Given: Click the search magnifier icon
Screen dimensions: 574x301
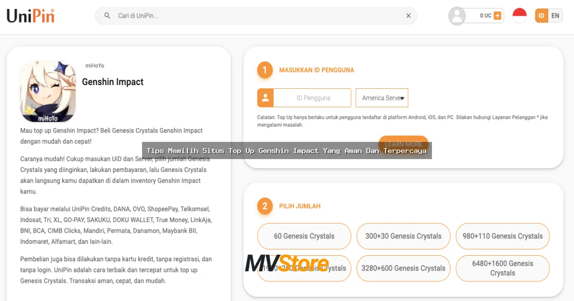Looking at the screenshot, I should click(x=106, y=15).
